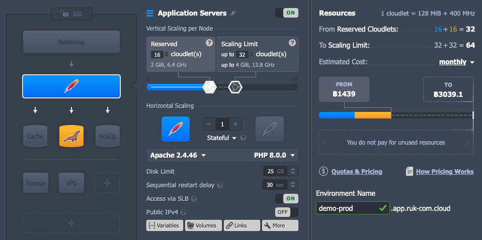The width and height of the screenshot is (482, 240).
Task: Click the Reserved cloudlets value field 16
Action: tap(157, 55)
